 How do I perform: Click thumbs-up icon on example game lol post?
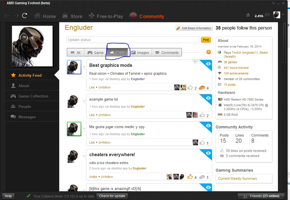(202, 115)
